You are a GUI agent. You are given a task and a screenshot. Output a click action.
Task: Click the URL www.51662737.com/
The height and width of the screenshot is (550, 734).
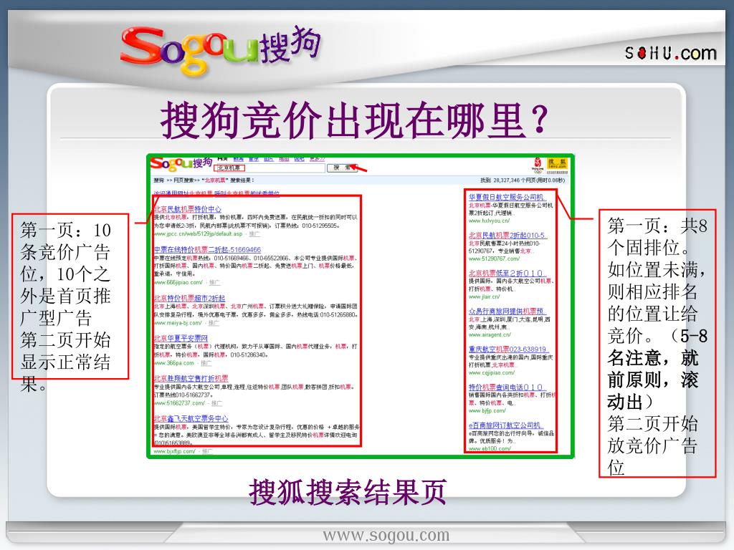(179, 403)
